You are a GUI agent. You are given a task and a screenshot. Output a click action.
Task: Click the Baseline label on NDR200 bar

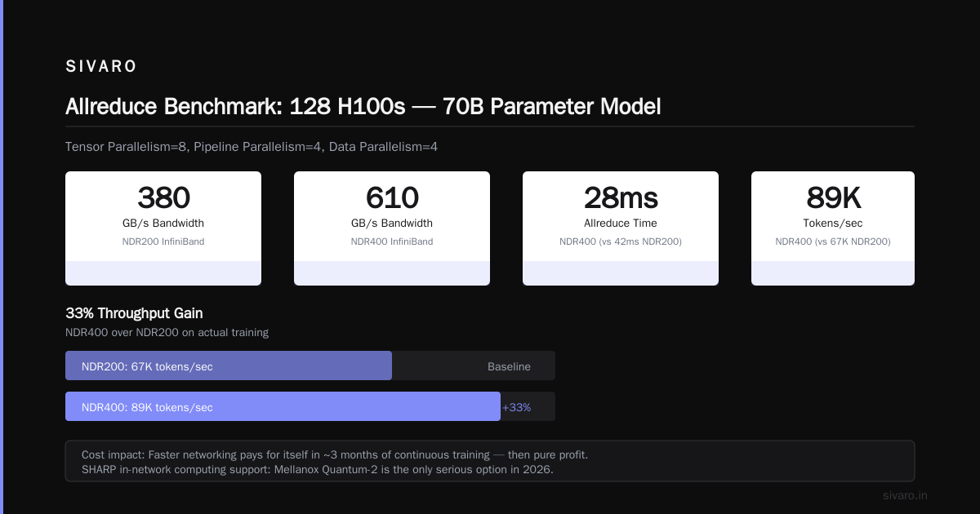point(509,367)
